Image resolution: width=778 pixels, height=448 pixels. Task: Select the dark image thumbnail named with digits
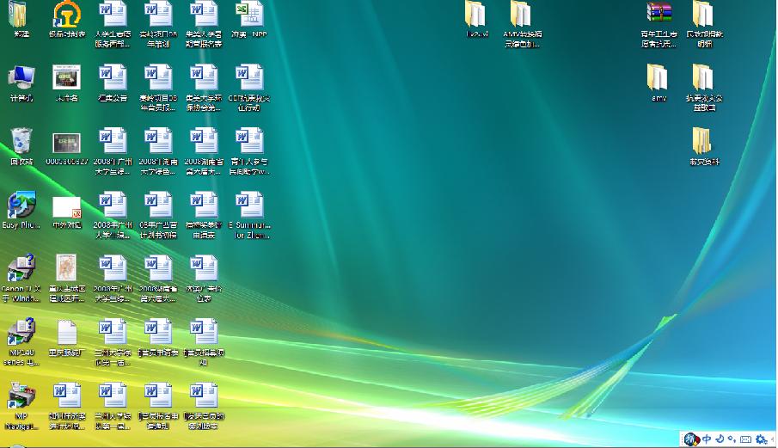67,144
